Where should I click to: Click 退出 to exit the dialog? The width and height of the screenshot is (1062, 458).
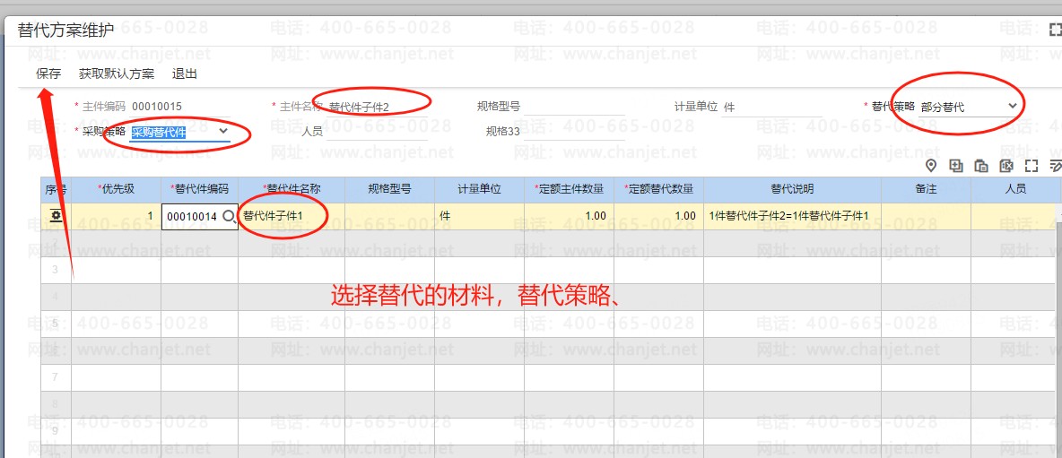185,73
